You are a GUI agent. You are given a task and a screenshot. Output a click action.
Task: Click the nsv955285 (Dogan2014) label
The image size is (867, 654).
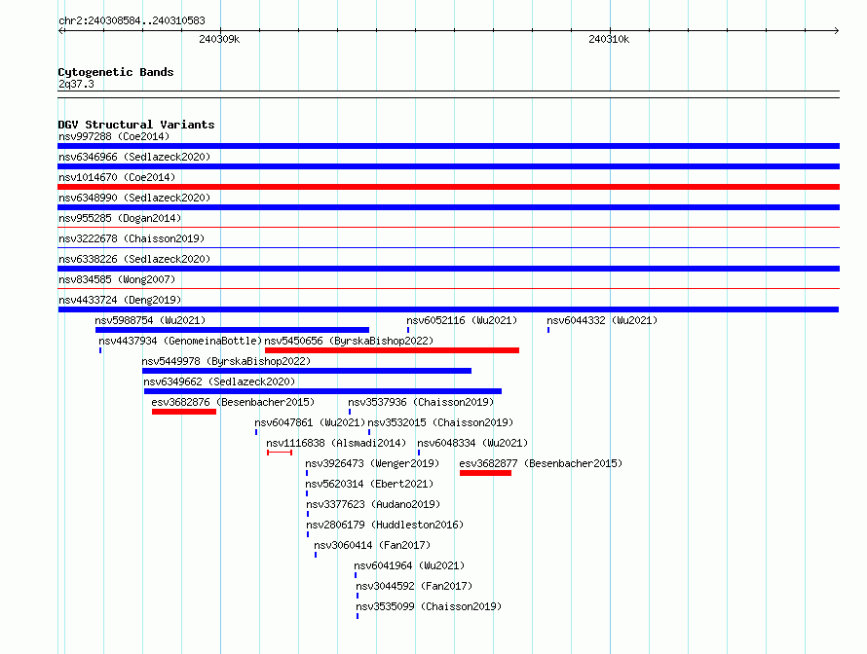[x=120, y=218]
